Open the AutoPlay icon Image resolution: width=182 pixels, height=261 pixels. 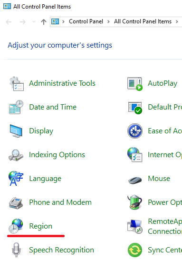[x=135, y=84]
